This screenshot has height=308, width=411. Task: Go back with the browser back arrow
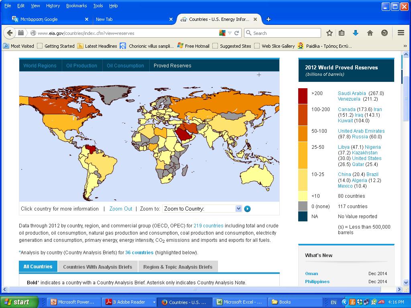click(x=10, y=33)
